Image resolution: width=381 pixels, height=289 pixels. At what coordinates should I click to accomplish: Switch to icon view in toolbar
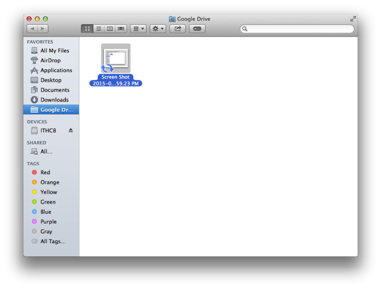click(x=87, y=29)
